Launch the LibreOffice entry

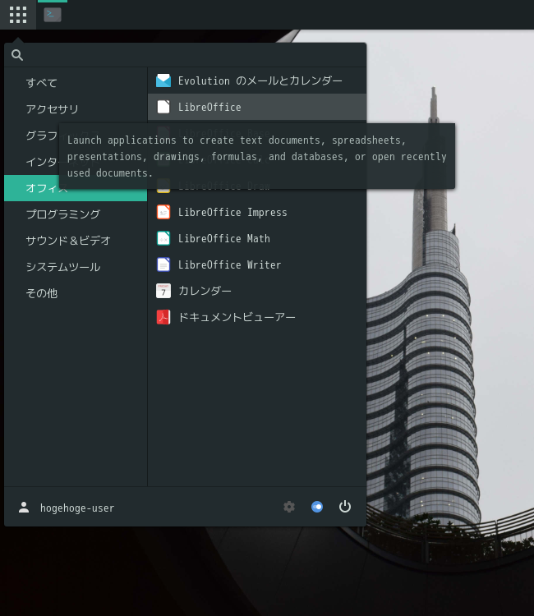tap(257, 107)
